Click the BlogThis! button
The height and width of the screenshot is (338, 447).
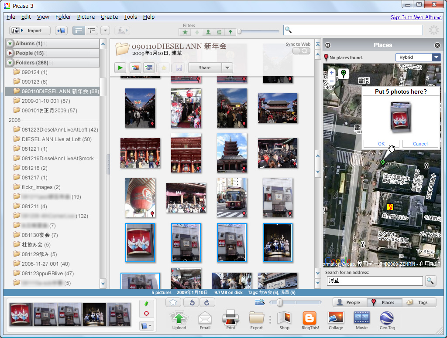point(310,320)
